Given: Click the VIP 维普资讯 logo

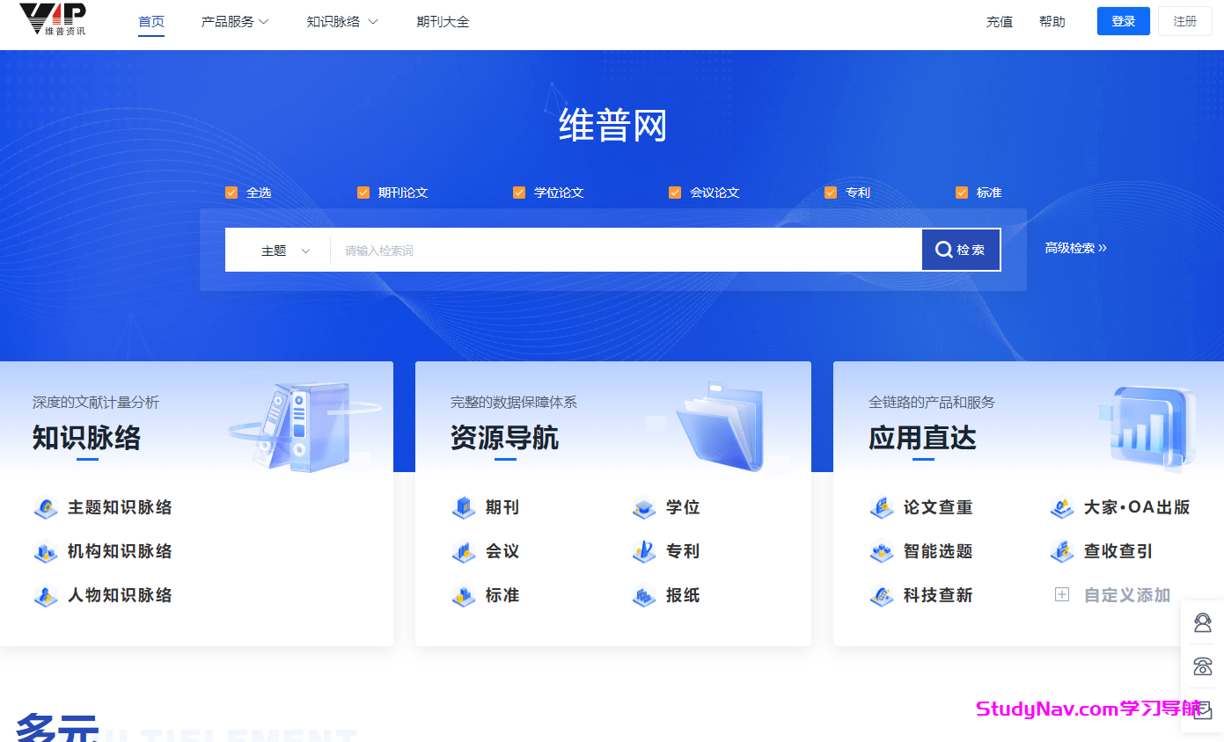Looking at the screenshot, I should pyautogui.click(x=54, y=19).
